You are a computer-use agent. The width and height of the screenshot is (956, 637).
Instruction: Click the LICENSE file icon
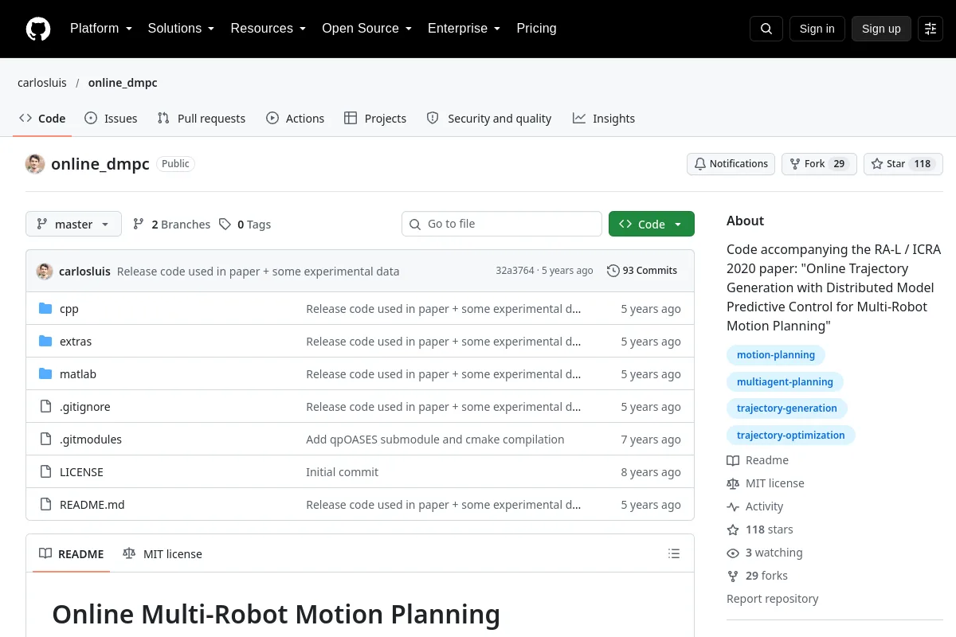[x=45, y=472]
